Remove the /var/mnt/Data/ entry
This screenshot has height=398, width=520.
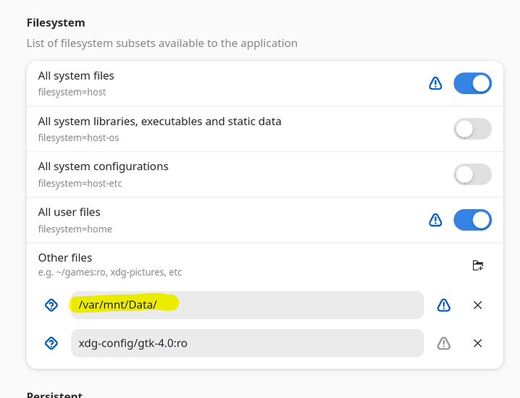477,305
